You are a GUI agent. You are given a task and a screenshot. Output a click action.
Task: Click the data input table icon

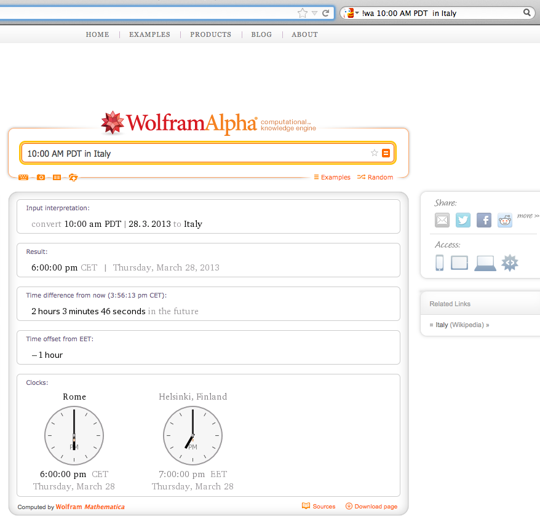(57, 177)
